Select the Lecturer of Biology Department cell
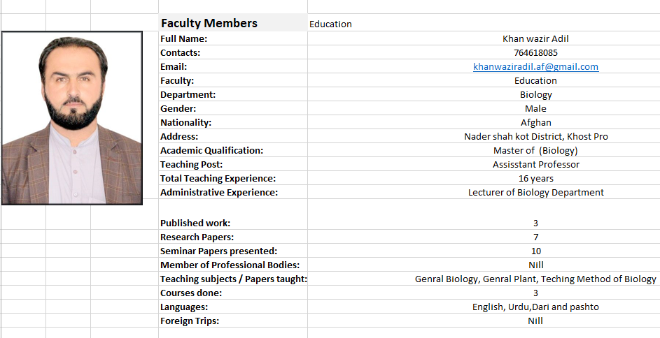Screen dimensions: 660x338 coord(484,192)
